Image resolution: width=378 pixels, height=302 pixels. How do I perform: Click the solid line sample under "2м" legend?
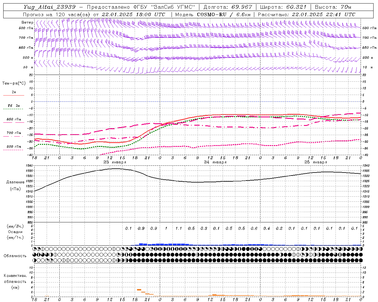tap(14, 95)
